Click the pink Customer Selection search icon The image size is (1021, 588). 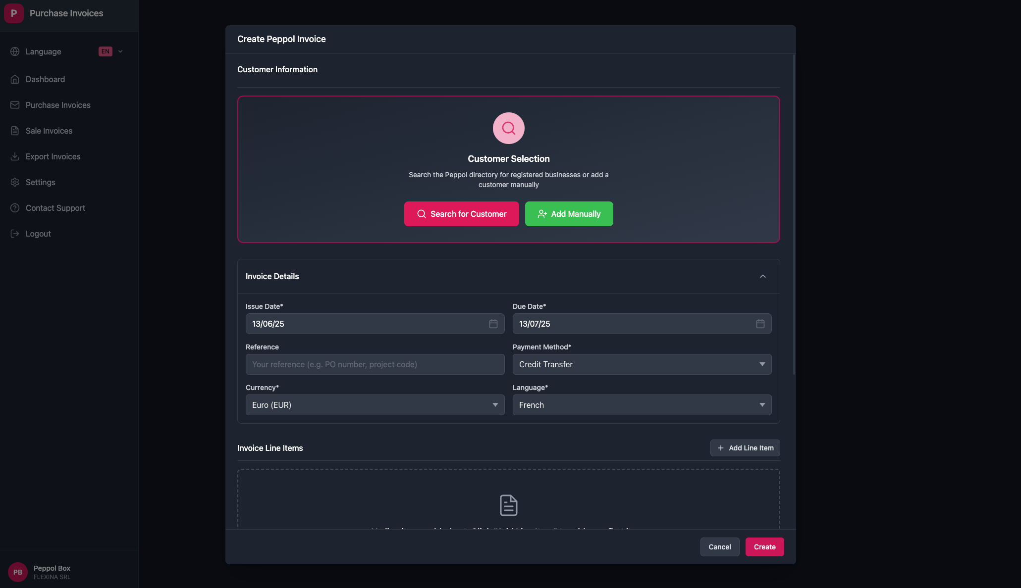pos(509,128)
